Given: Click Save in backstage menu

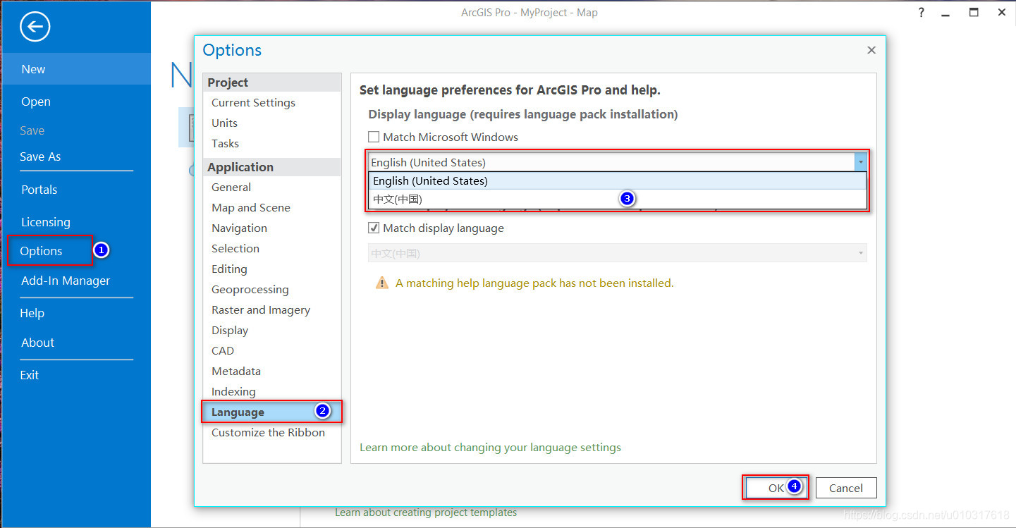Looking at the screenshot, I should pyautogui.click(x=32, y=130).
